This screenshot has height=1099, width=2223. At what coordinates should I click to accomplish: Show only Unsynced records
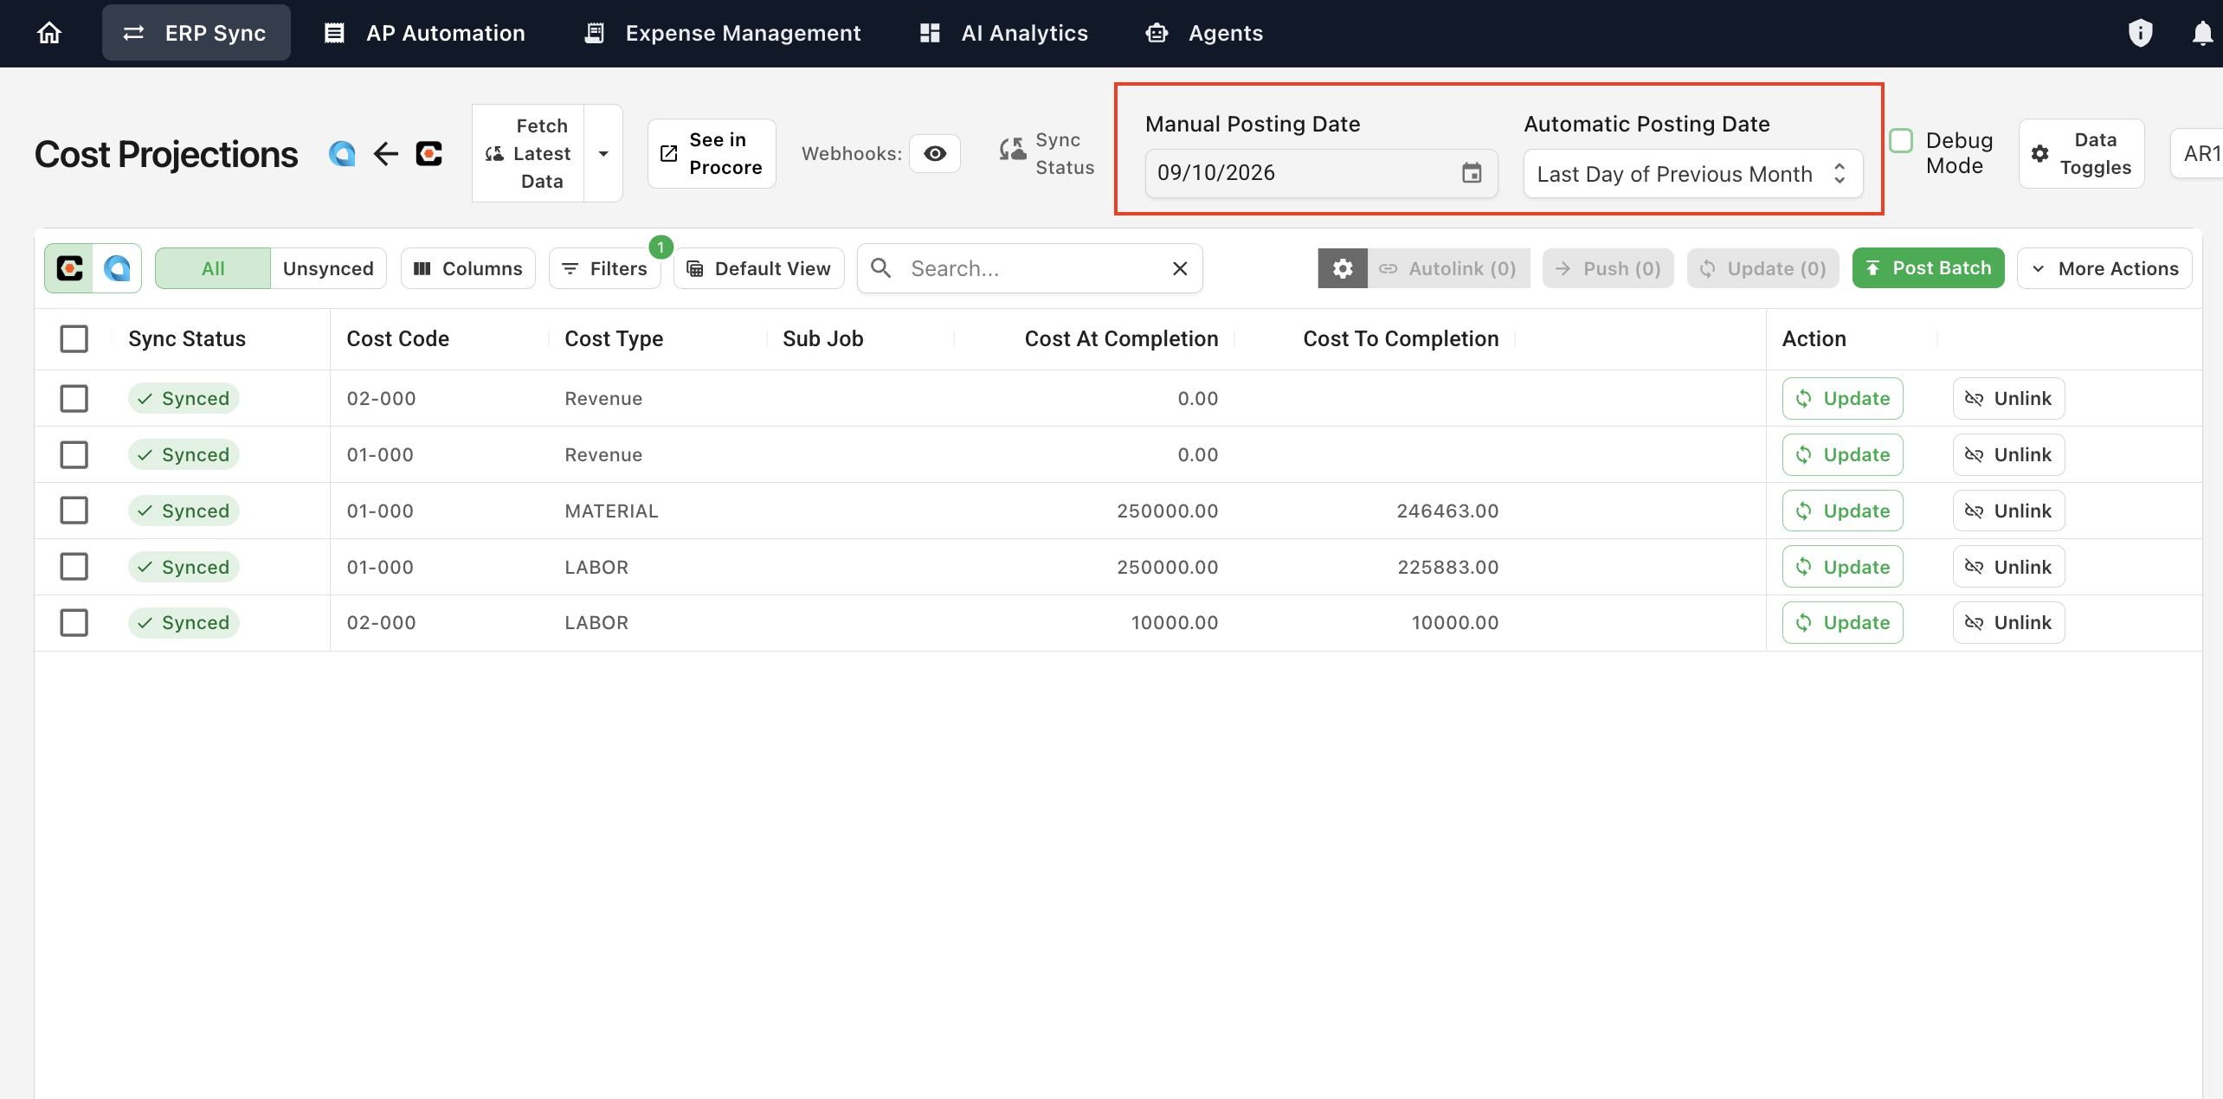tap(328, 268)
